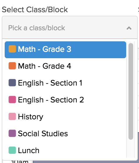Pick the English - Section 2 entry
Viewport: 139px width, 163px height.
pyautogui.click(x=65, y=100)
